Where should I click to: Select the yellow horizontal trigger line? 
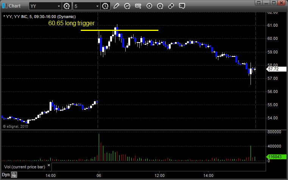click(x=120, y=31)
